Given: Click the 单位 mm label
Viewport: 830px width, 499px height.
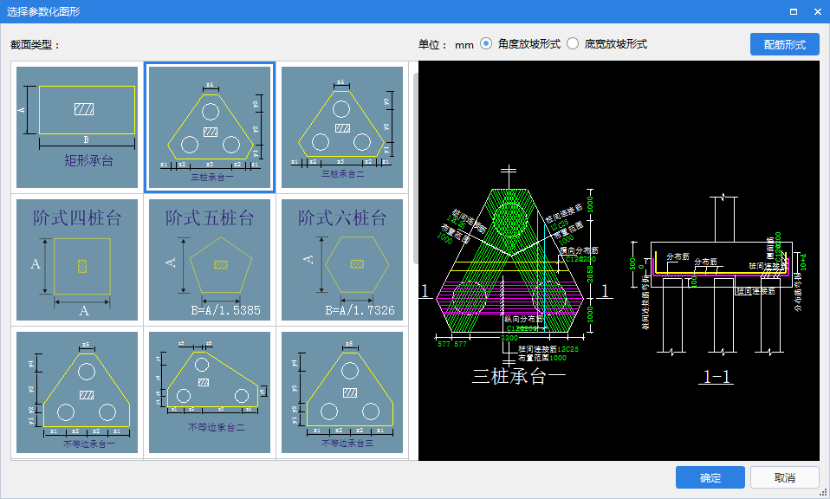Looking at the screenshot, I should 445,44.
